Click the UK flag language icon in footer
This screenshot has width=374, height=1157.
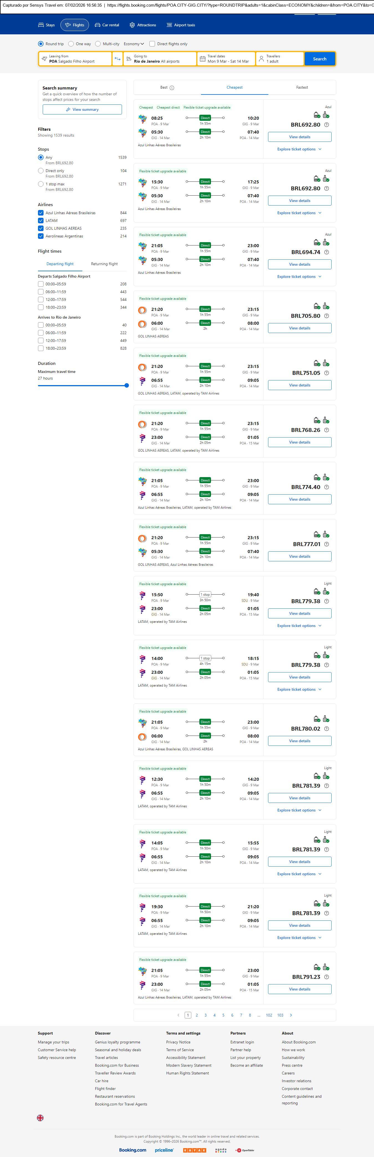pyautogui.click(x=40, y=1118)
